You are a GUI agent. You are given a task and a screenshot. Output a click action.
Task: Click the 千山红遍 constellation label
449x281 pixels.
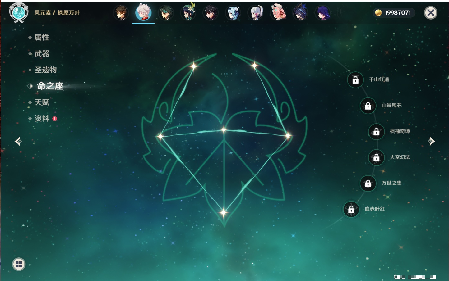(x=379, y=79)
